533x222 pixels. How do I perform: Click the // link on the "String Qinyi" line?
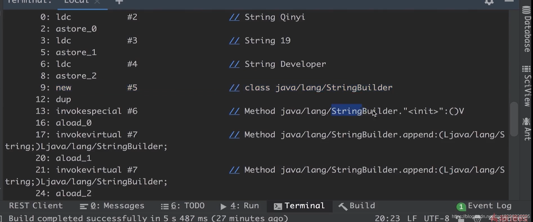pos(234,17)
